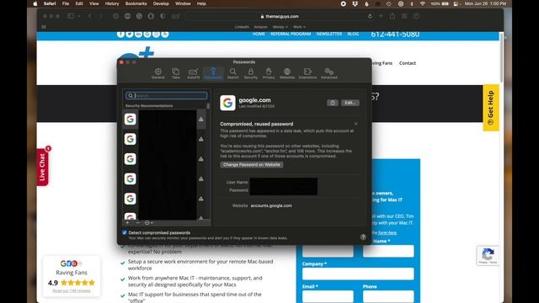Open the Bookmarks menu
This screenshot has width=539, height=303.
pyautogui.click(x=136, y=3)
